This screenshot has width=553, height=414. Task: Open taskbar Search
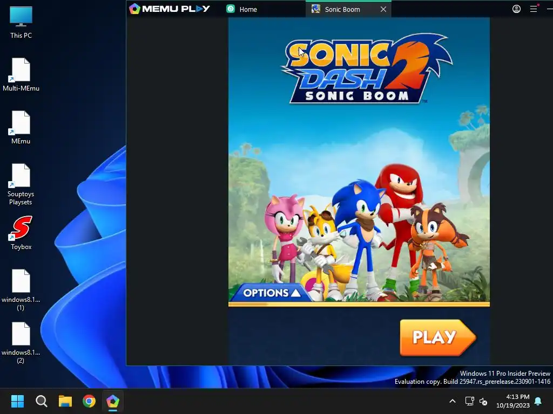(41, 401)
